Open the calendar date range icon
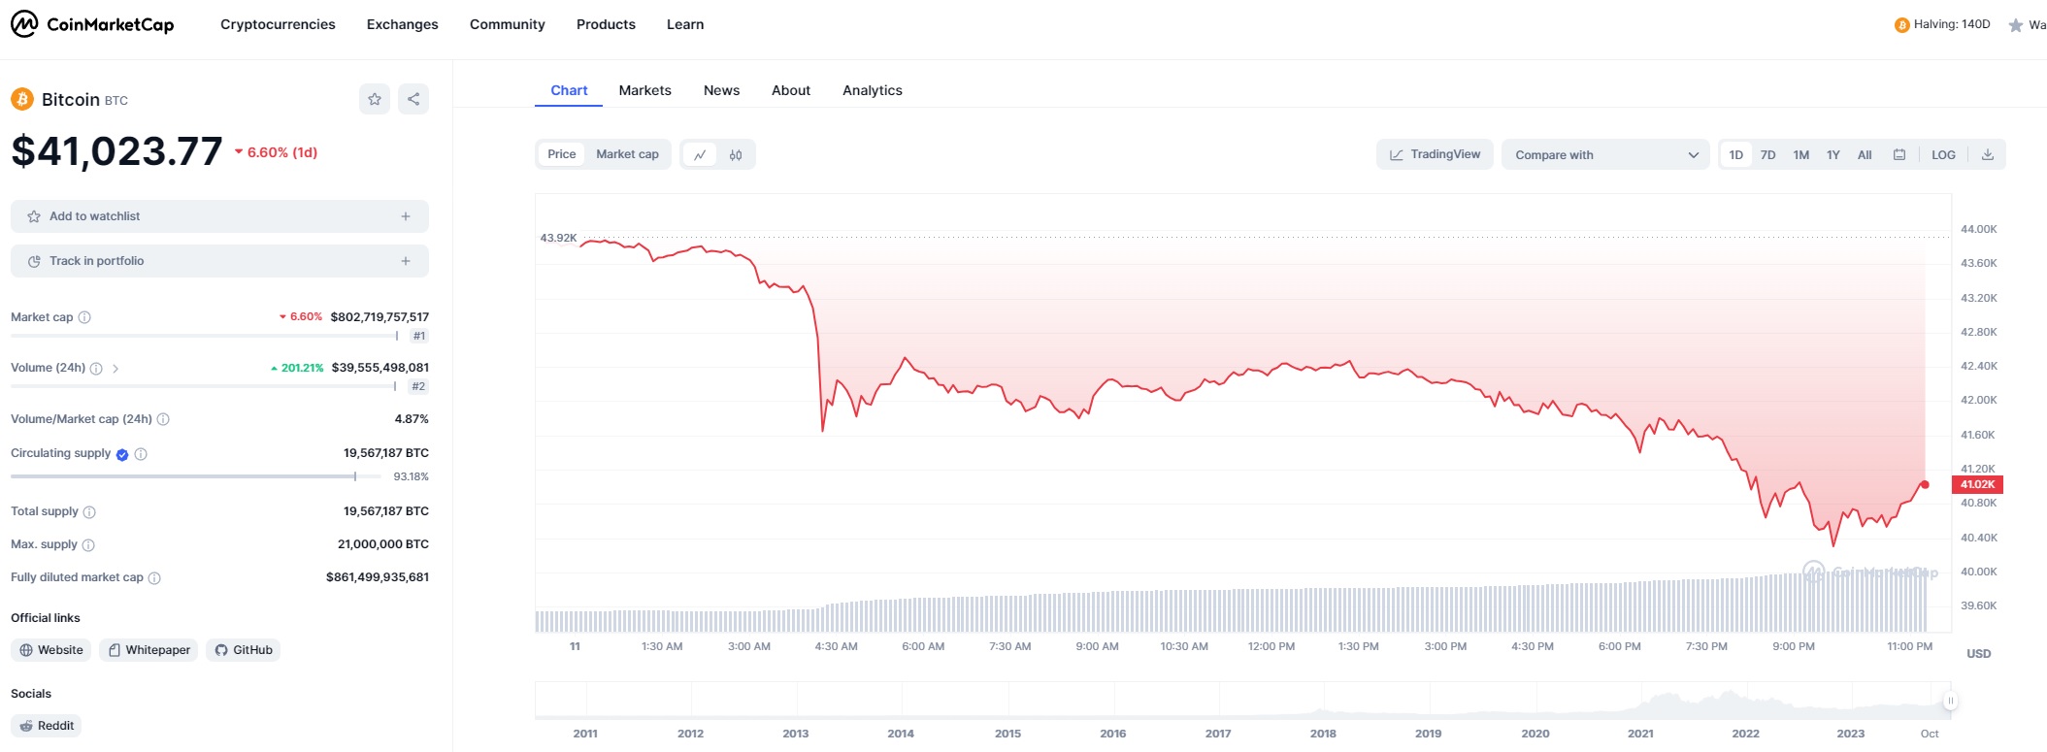This screenshot has height=752, width=2047. [1899, 154]
